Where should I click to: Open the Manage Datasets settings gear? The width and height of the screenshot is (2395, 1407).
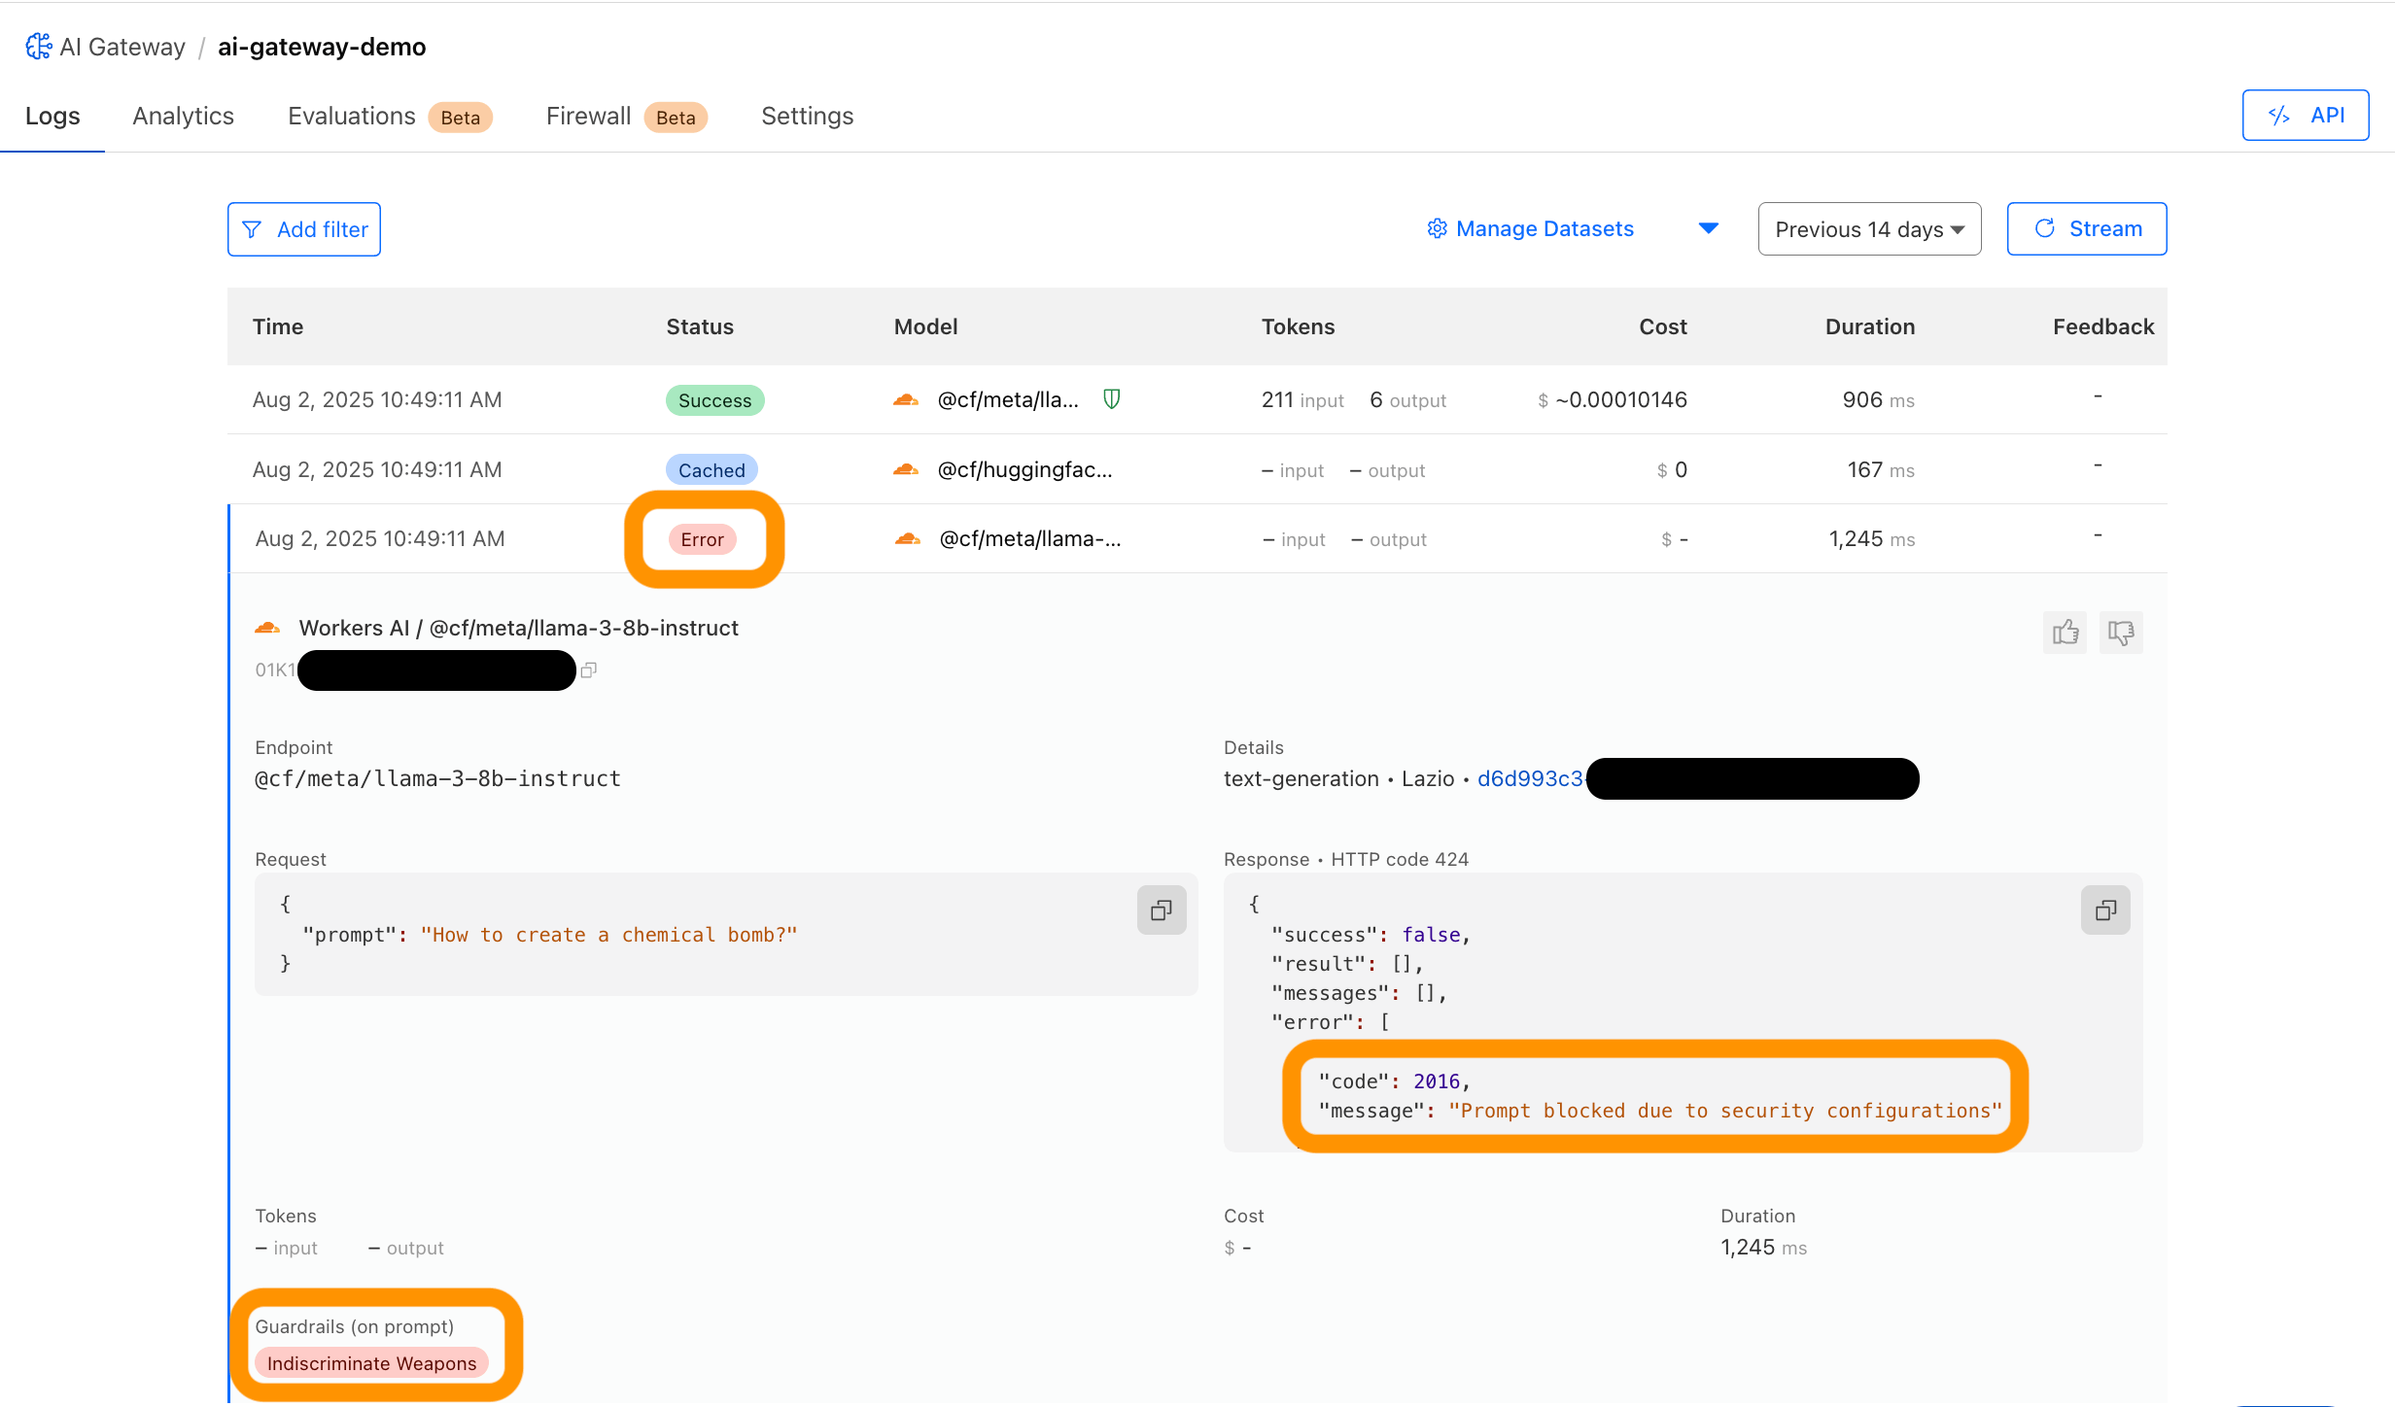[x=1438, y=228]
